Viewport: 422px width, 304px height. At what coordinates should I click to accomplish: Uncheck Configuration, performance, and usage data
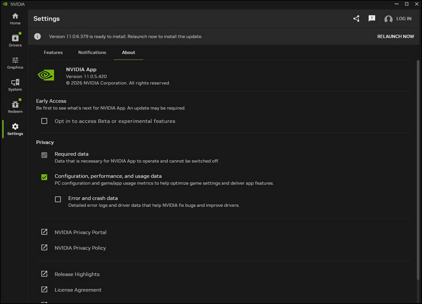click(44, 177)
